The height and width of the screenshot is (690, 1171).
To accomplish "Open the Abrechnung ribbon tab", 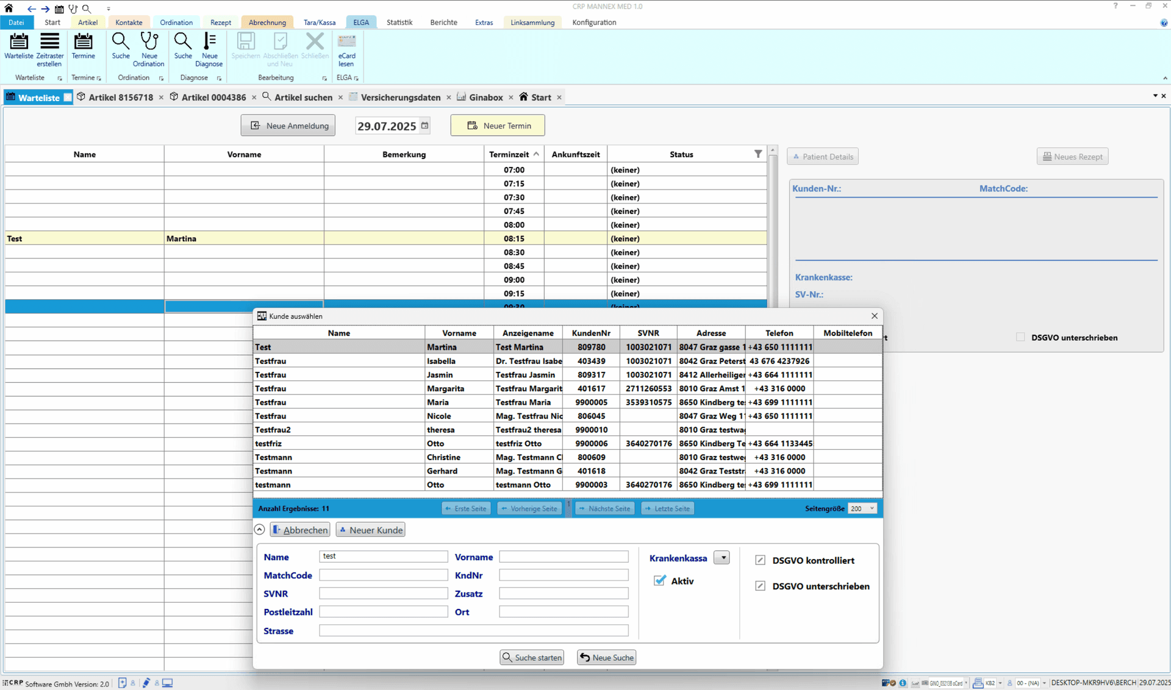I will point(267,23).
